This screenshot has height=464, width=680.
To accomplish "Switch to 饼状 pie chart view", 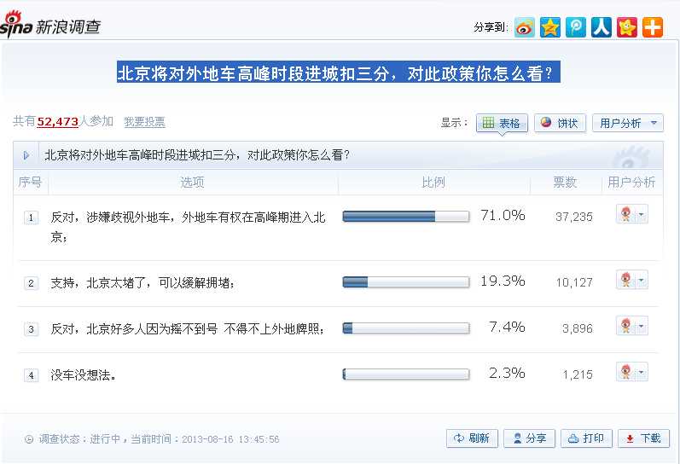I will point(560,123).
